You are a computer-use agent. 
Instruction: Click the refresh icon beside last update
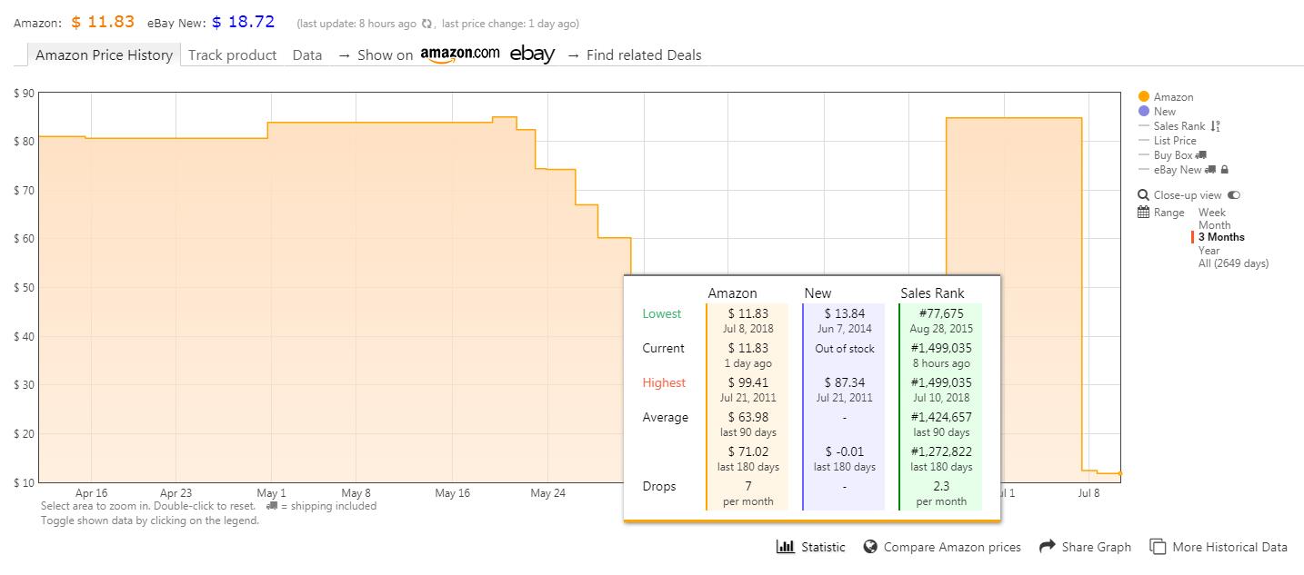(426, 24)
